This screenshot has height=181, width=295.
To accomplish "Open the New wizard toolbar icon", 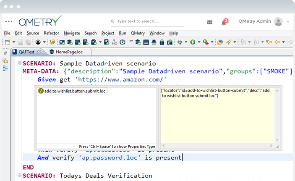I will pos(8,42).
